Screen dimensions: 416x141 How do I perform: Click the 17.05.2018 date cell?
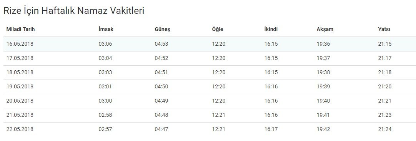pos(20,58)
